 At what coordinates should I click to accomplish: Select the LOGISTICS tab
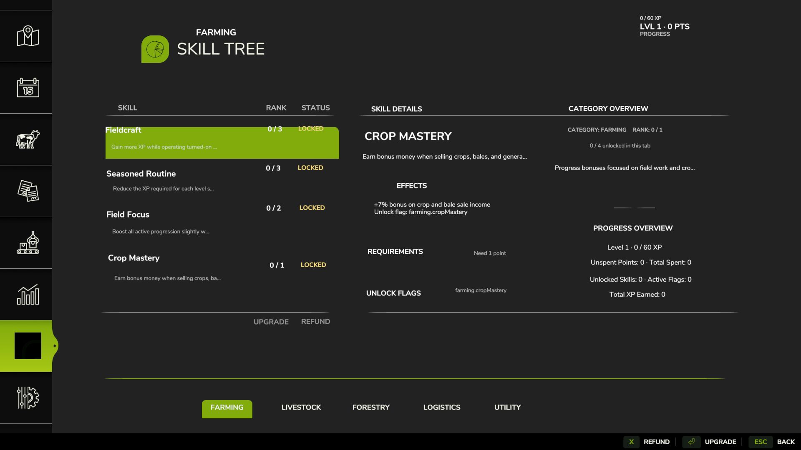(441, 407)
